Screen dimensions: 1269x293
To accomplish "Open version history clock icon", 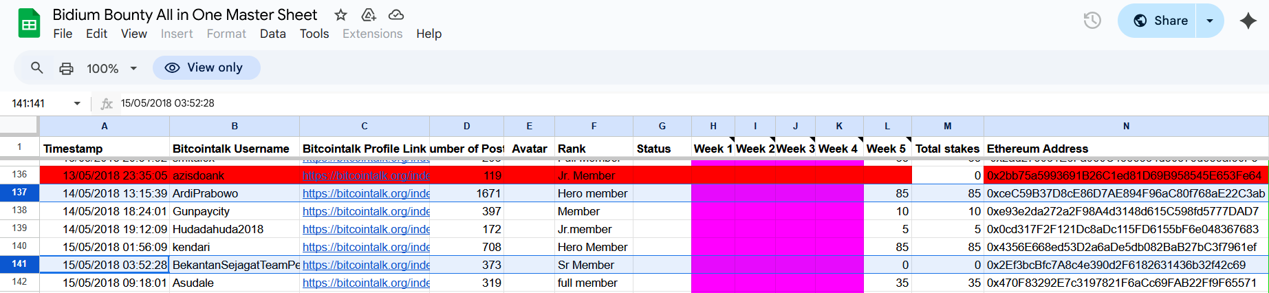I will (x=1092, y=21).
